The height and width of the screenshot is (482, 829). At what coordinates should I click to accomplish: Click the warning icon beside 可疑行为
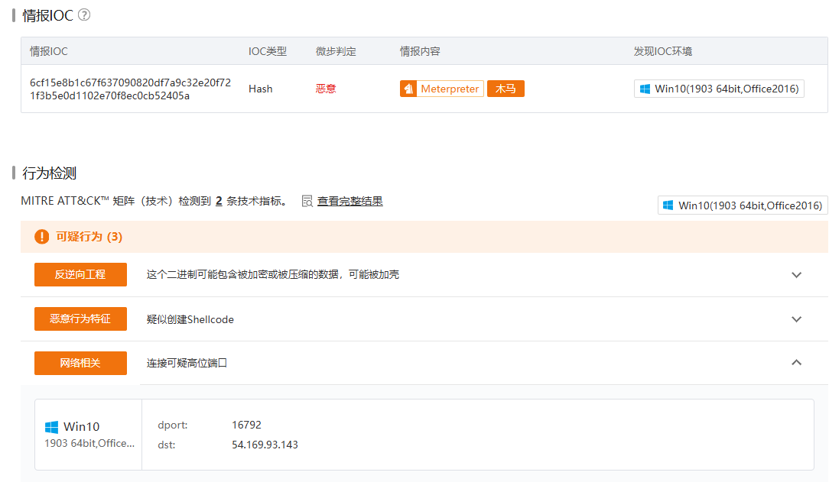coord(41,237)
